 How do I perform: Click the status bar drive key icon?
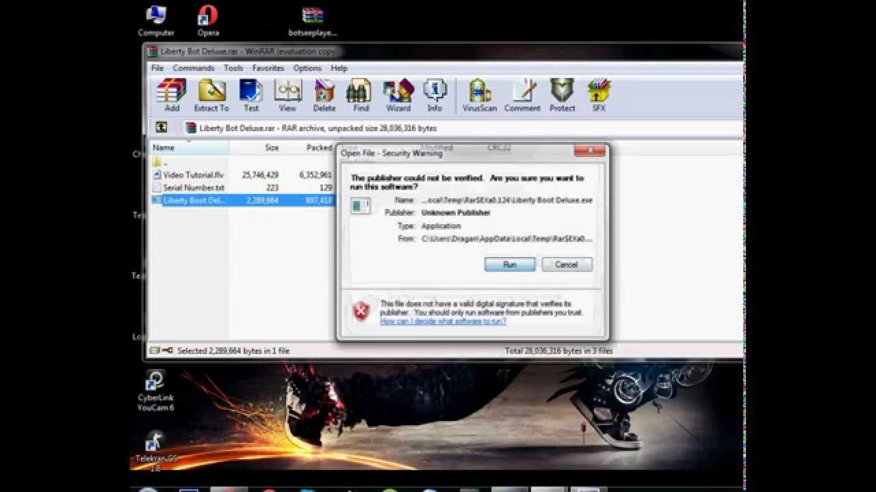[162, 351]
